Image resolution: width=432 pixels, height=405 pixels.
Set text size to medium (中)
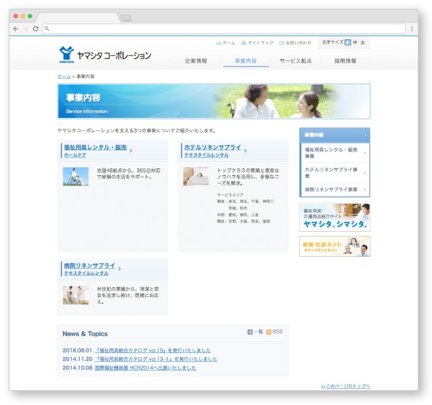[355, 42]
